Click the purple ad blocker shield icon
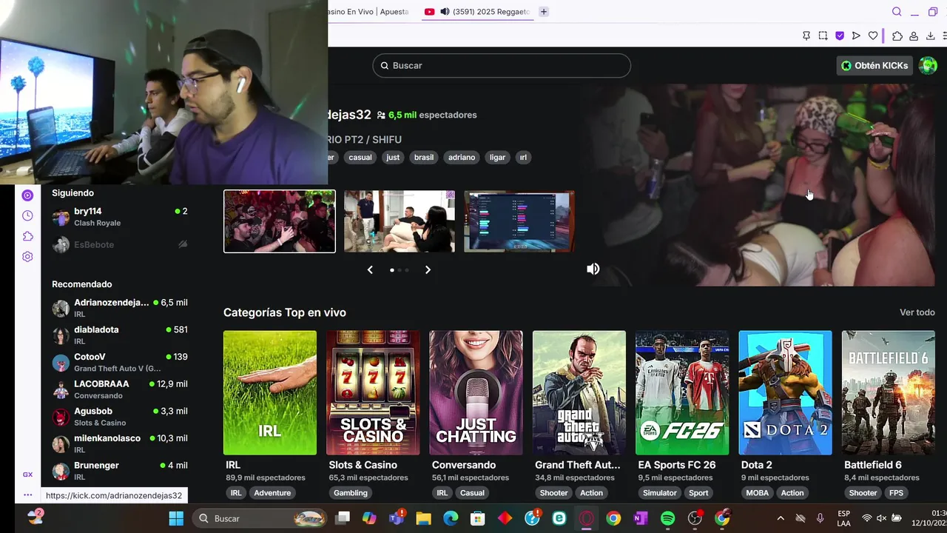Image resolution: width=947 pixels, height=533 pixels. point(840,36)
